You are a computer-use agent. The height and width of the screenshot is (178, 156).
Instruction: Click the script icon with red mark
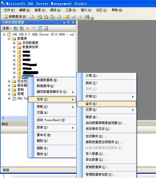pos(46,28)
